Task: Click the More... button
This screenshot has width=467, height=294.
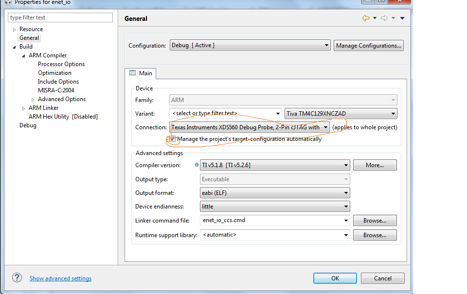Action: (375, 165)
